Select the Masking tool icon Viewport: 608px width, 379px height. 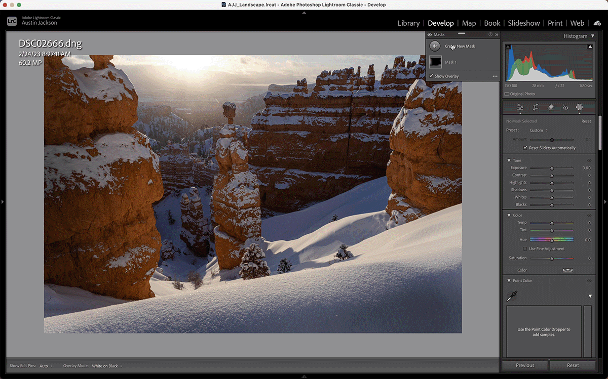(x=579, y=107)
